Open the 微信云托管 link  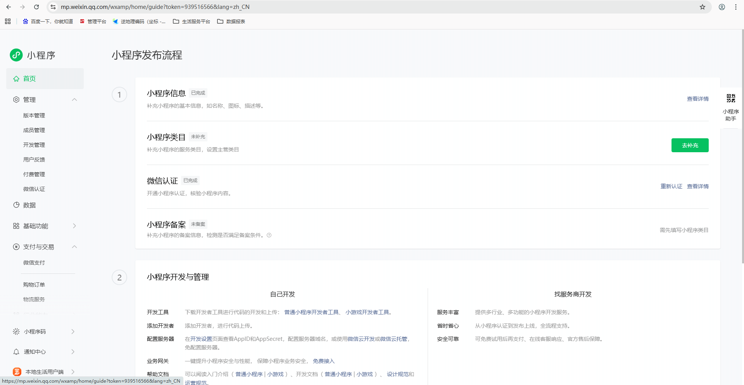(x=394, y=339)
